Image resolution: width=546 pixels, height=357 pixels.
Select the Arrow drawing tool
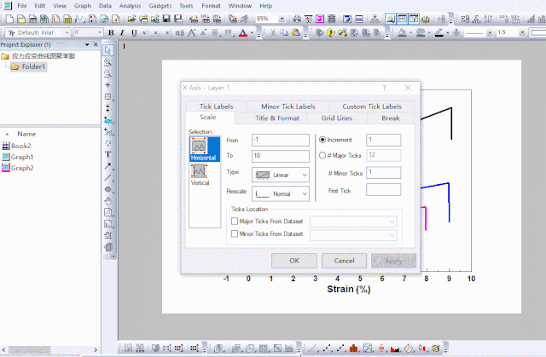click(x=108, y=166)
